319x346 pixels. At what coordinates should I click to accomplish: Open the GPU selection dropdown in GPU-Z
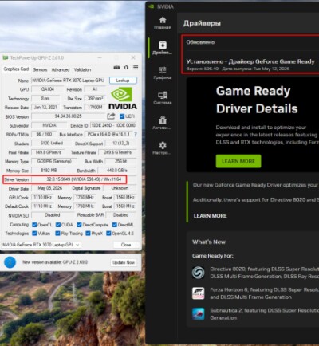(41, 245)
